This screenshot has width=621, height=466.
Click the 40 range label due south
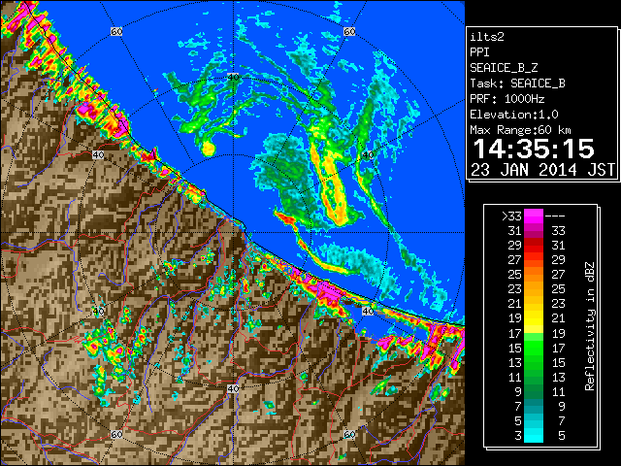point(233,388)
